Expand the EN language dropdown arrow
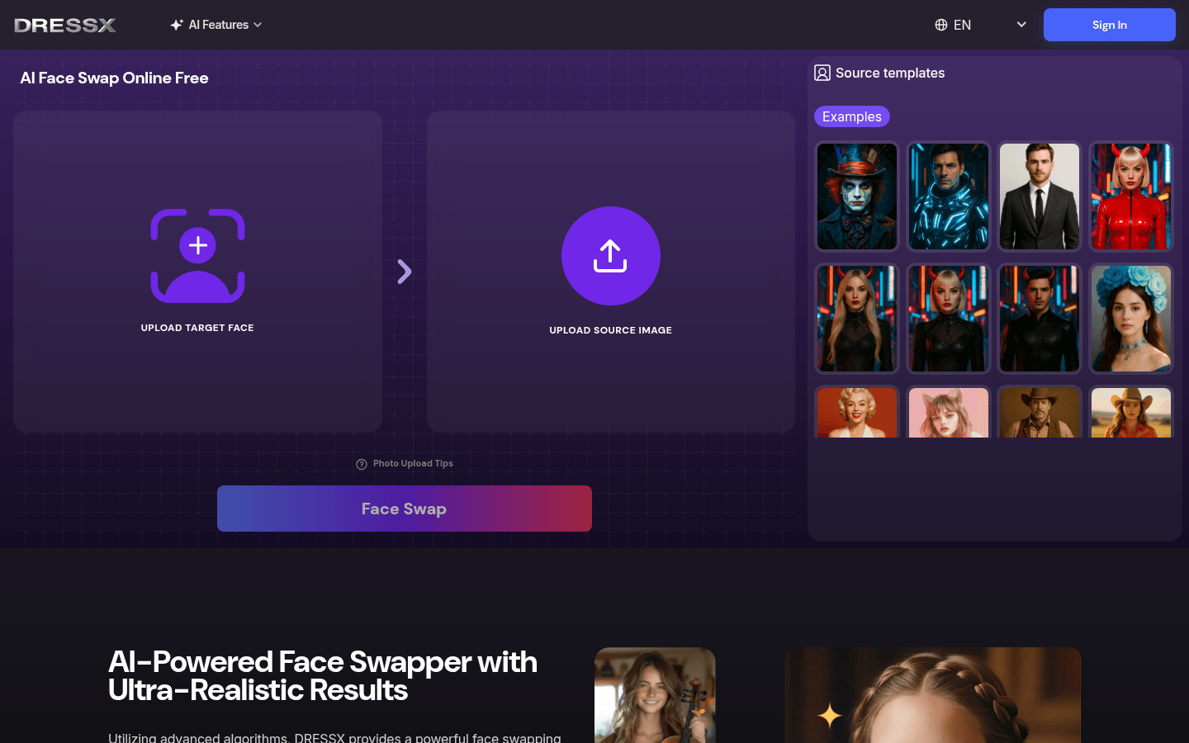 click(1021, 25)
